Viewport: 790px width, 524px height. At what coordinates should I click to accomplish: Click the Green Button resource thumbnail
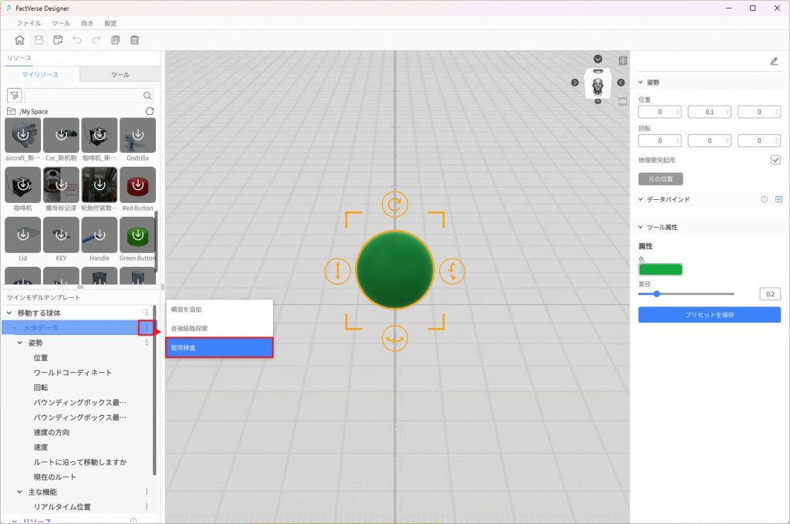(x=137, y=235)
